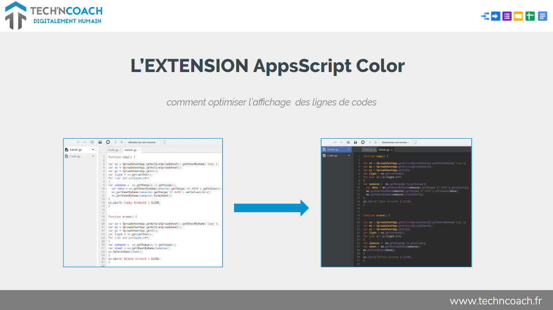
Task: Open the triggers clock icon in the light editor
Action: [108, 142]
